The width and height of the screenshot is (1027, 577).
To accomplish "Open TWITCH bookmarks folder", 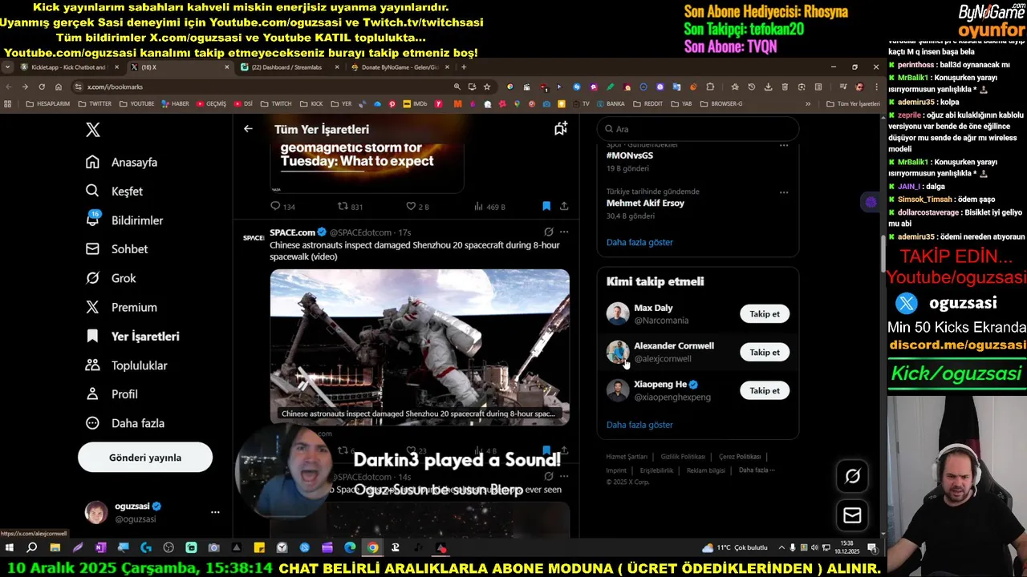I will tap(276, 103).
